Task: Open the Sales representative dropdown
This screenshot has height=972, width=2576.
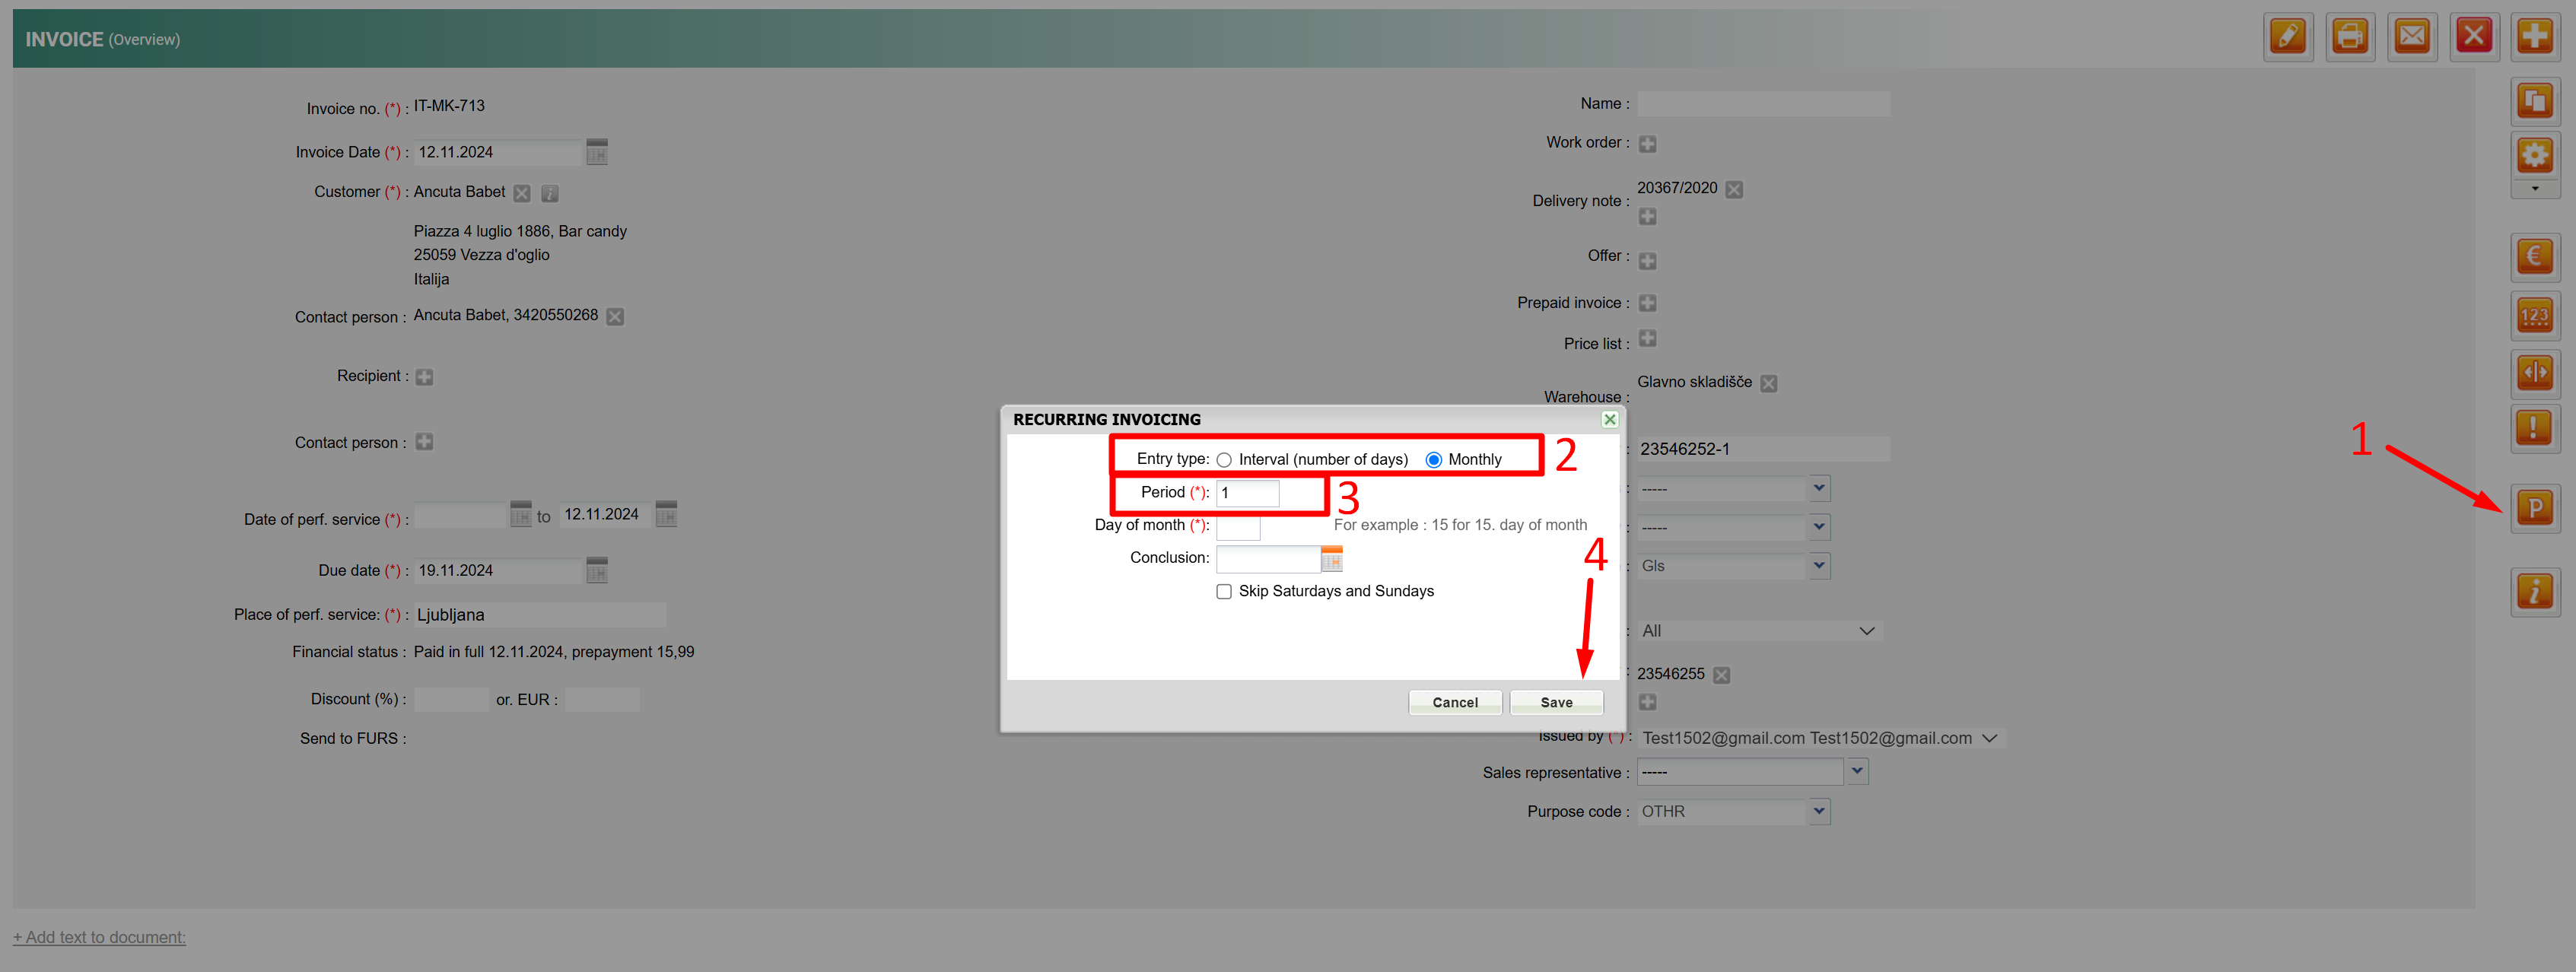Action: [1857, 771]
